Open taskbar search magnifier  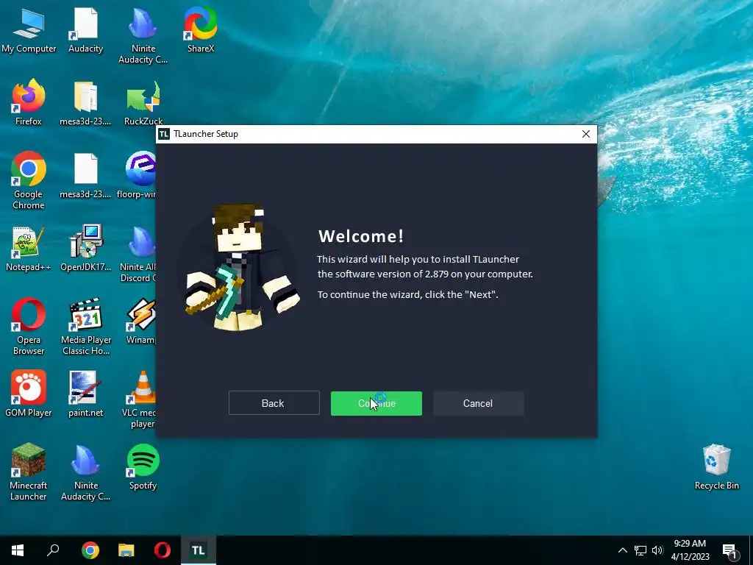[53, 550]
